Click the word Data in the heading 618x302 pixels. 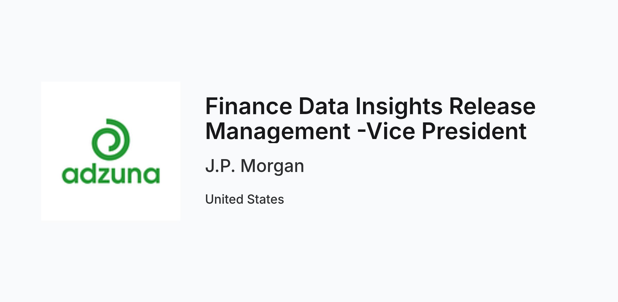coord(324,106)
